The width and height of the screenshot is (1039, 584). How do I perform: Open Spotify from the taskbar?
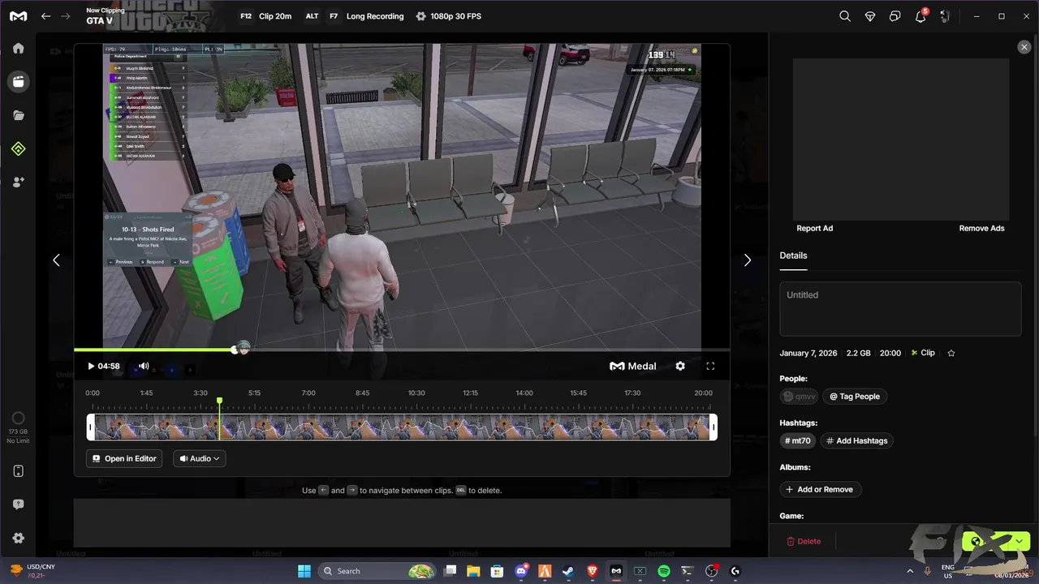pyautogui.click(x=663, y=571)
